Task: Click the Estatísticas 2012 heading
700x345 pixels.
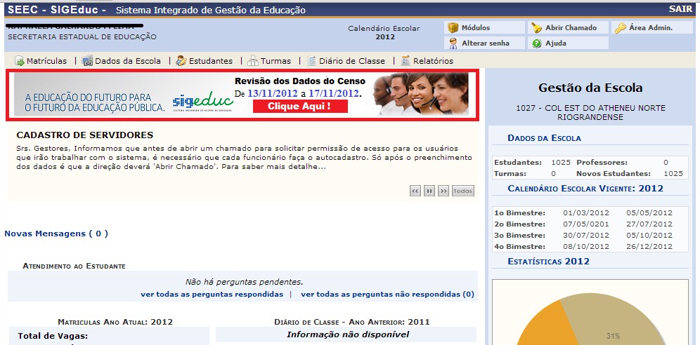Action: point(548,262)
